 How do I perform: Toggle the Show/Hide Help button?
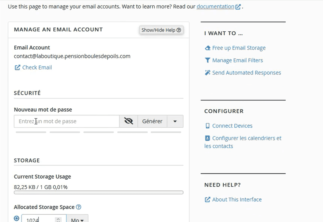click(x=161, y=30)
